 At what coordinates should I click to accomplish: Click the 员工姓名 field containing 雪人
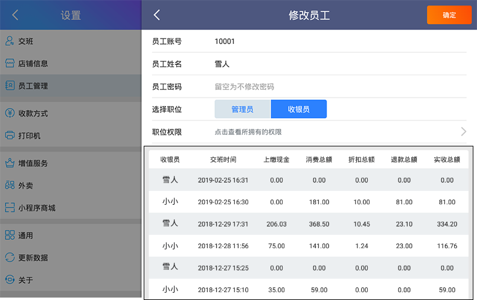click(x=338, y=64)
